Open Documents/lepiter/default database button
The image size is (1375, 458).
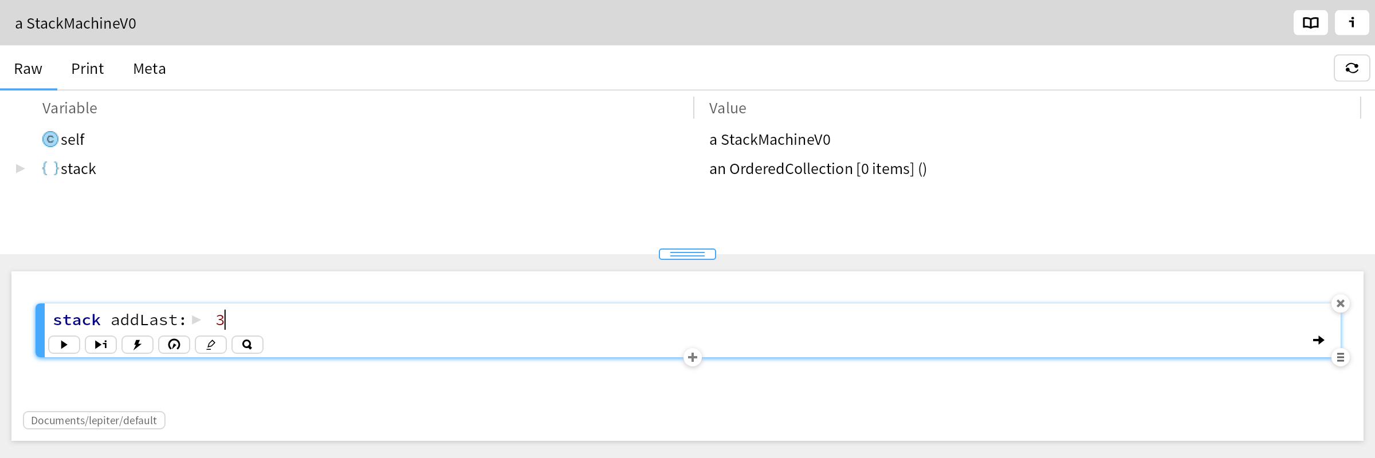(94, 420)
